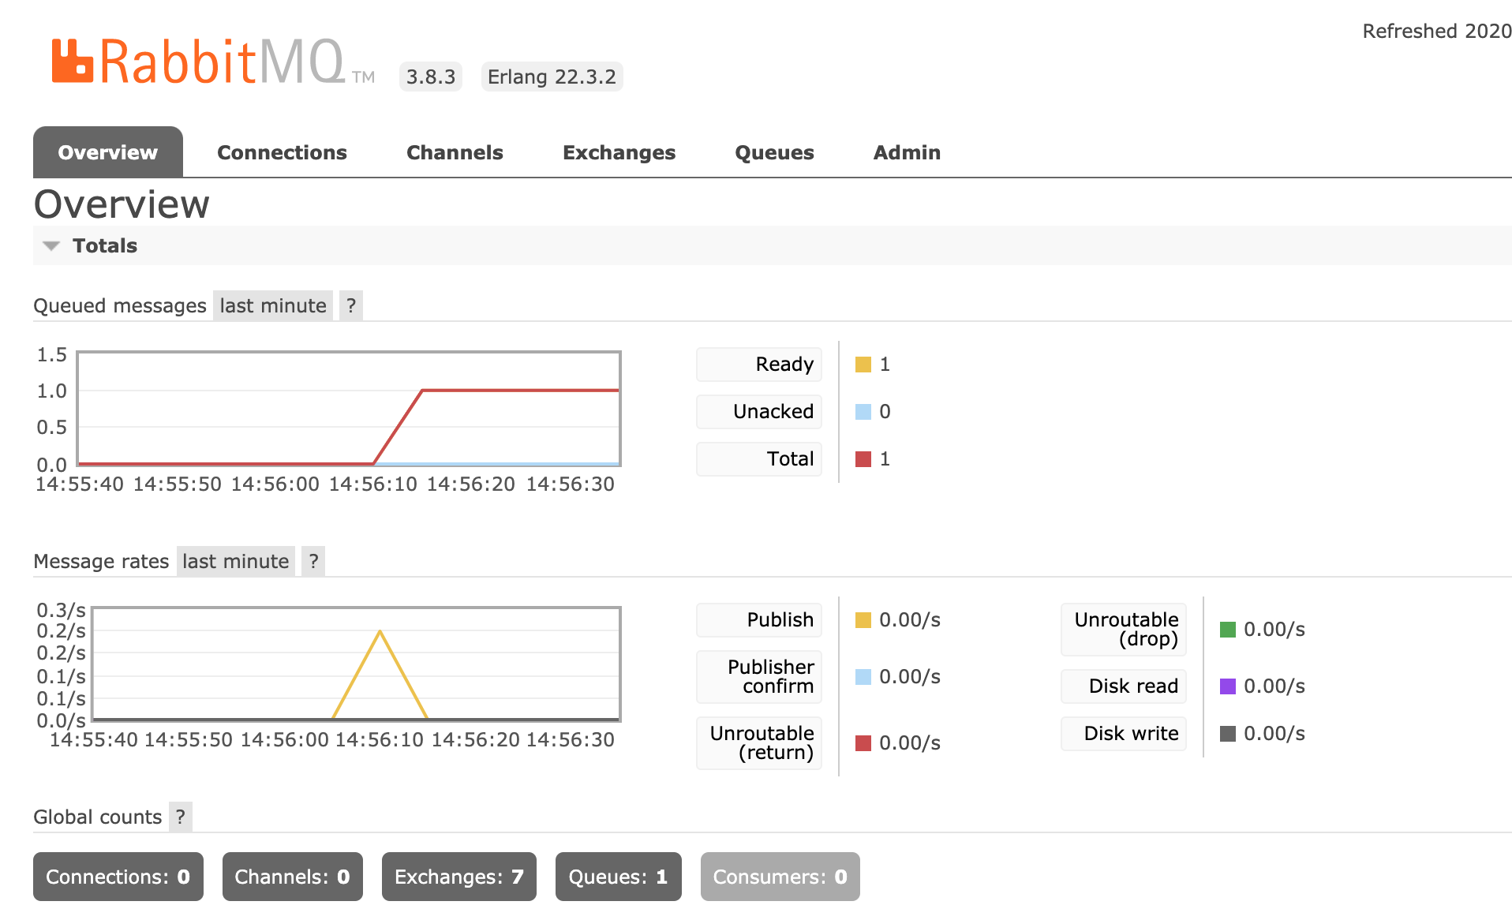Click the red Unroutable (return) swatch

tap(863, 743)
